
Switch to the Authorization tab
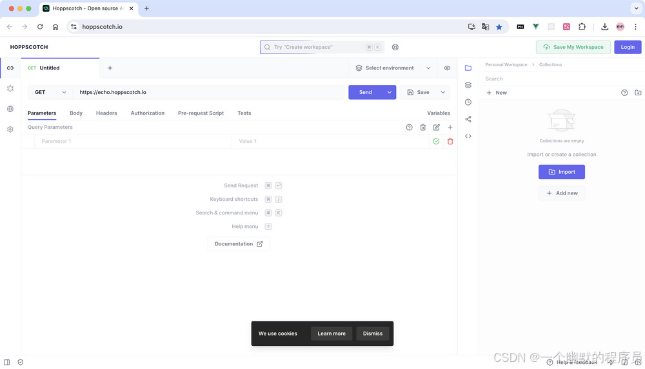pos(148,113)
